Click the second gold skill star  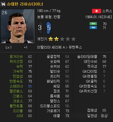(x=56, y=39)
